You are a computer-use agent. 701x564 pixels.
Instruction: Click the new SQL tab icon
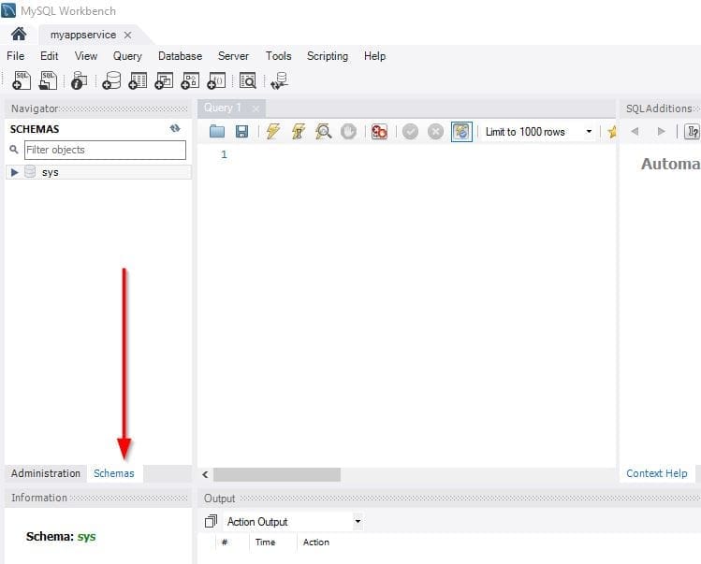click(22, 81)
